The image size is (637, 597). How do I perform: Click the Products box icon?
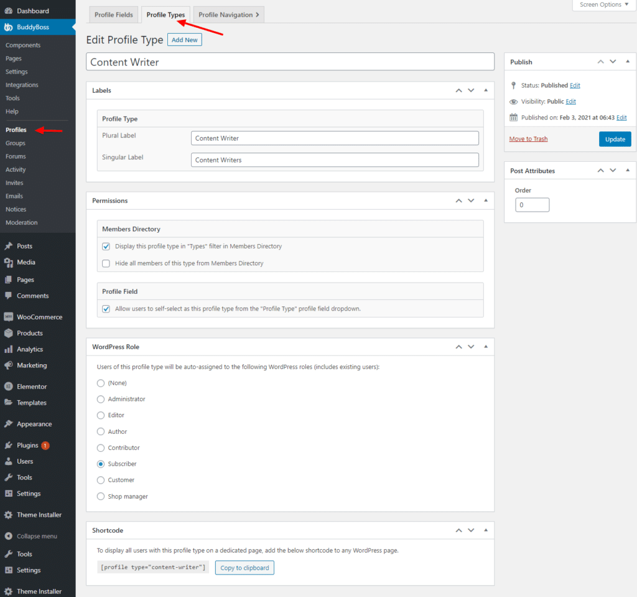click(8, 333)
